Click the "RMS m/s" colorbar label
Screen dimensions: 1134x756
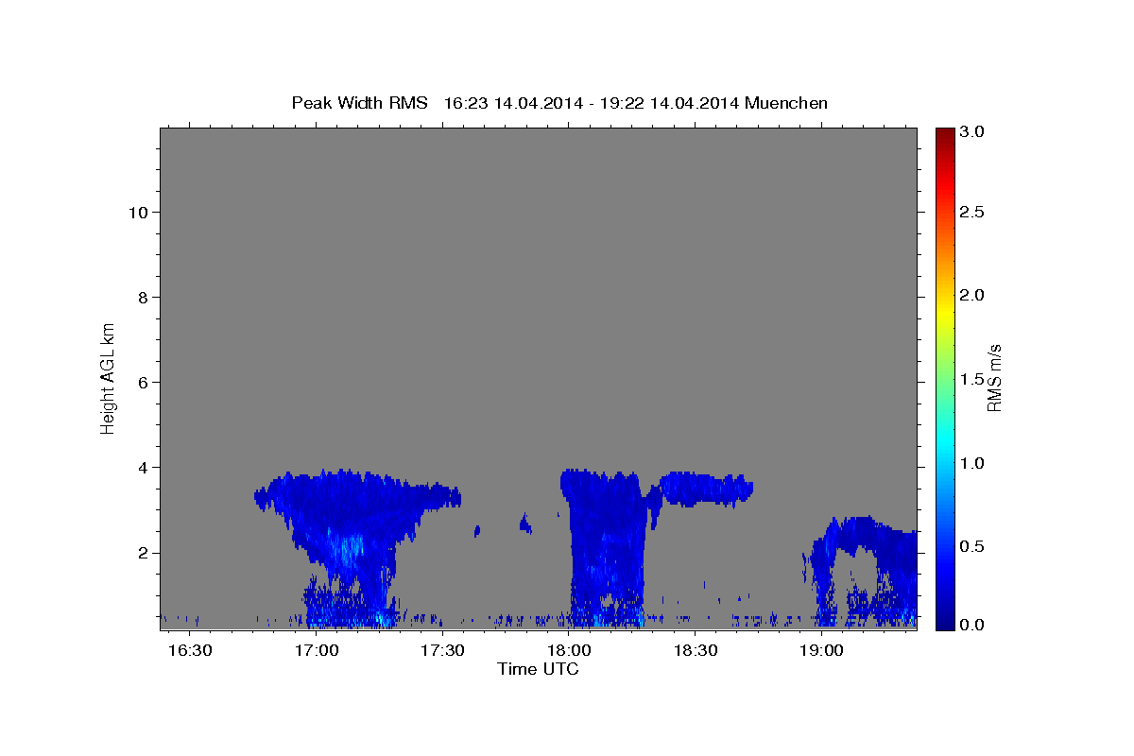[993, 379]
